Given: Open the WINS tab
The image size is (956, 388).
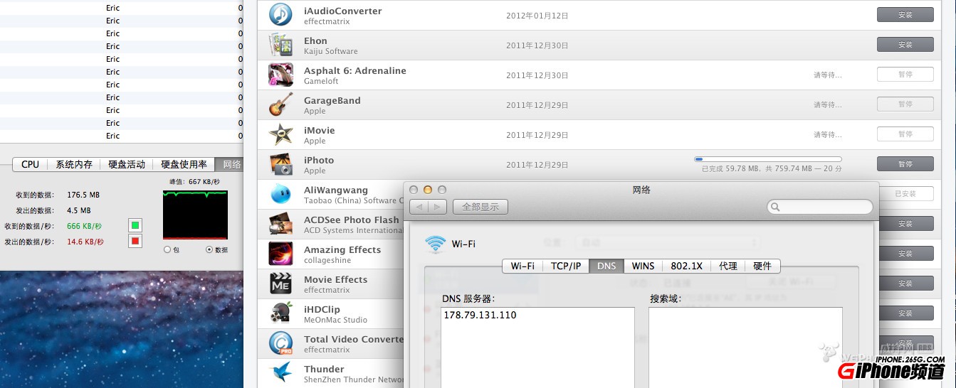Looking at the screenshot, I should 643,266.
